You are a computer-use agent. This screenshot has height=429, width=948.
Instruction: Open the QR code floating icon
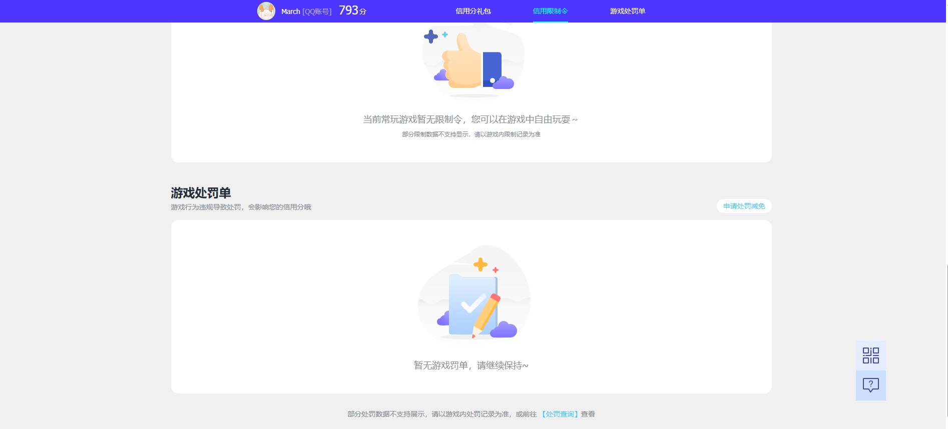[870, 355]
